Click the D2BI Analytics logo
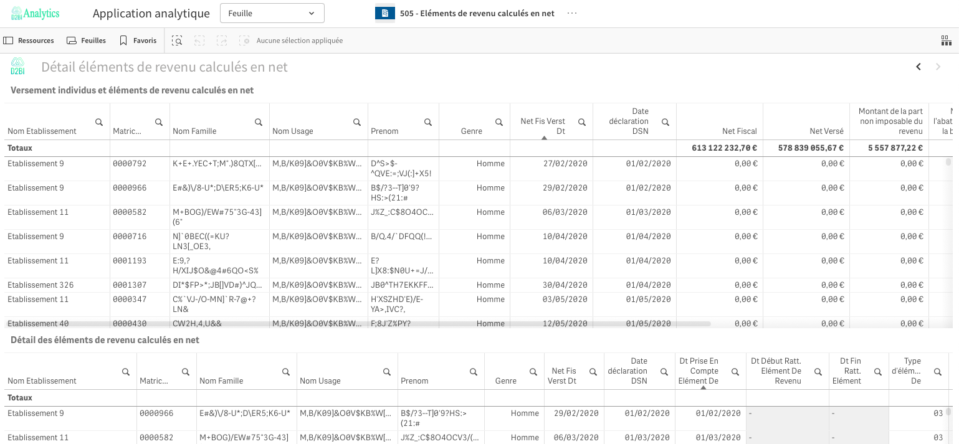The width and height of the screenshot is (959, 444). click(35, 13)
